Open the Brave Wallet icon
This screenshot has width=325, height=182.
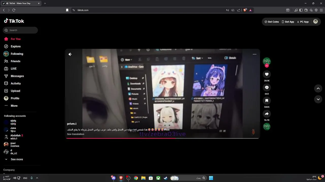point(306,10)
